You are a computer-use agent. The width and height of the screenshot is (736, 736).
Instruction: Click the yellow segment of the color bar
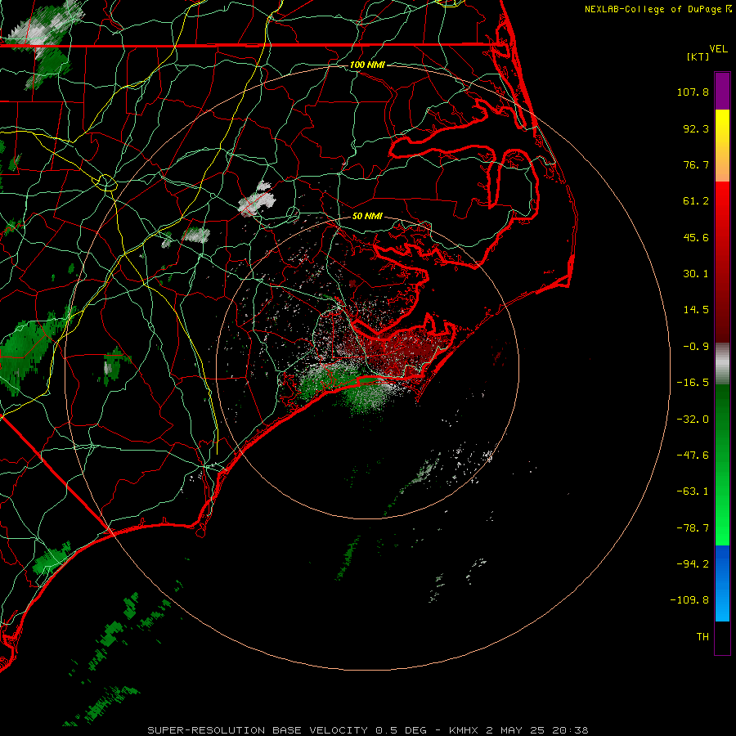click(722, 122)
